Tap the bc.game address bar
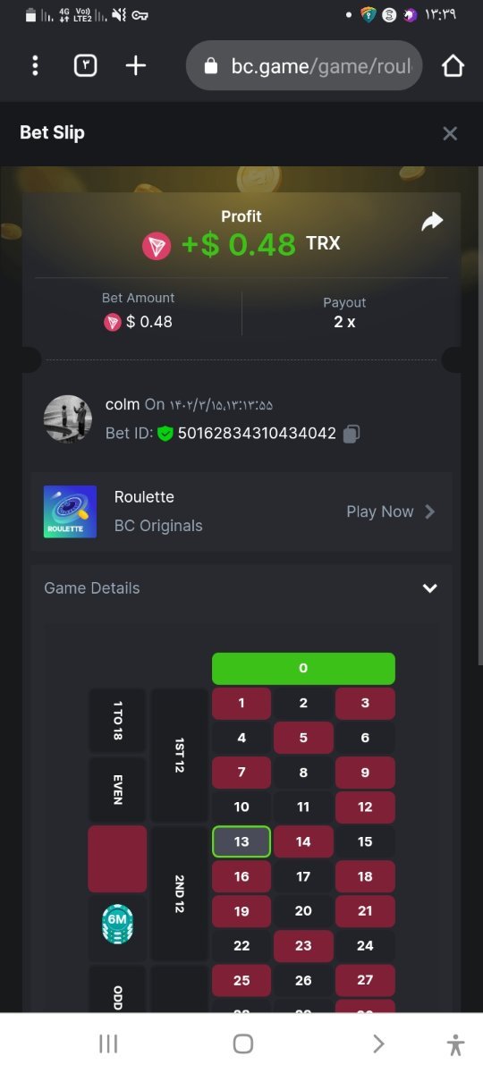The height and width of the screenshot is (1073, 483). pos(304,65)
